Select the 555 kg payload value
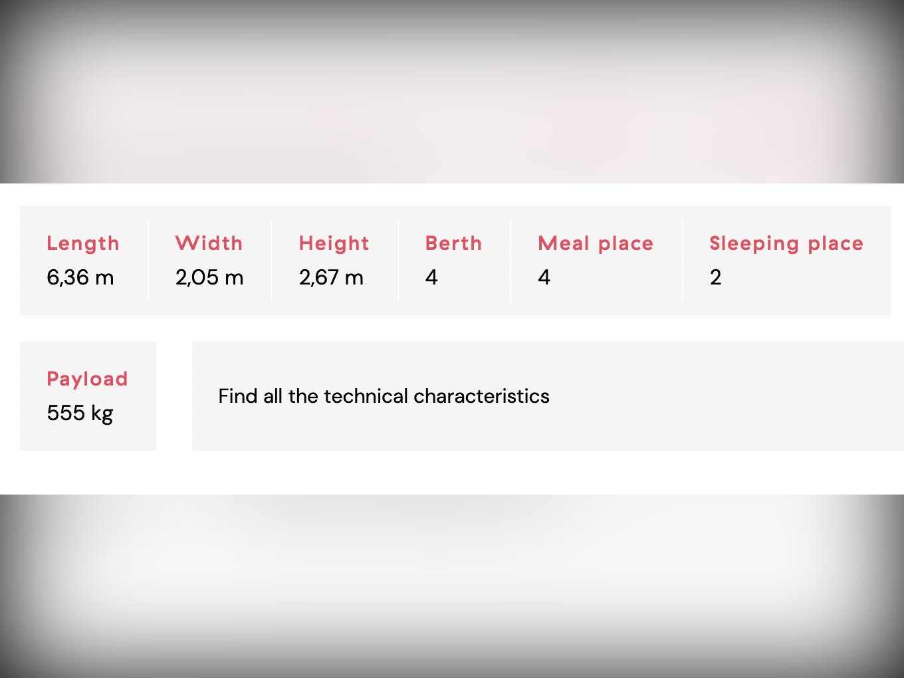 (80, 413)
